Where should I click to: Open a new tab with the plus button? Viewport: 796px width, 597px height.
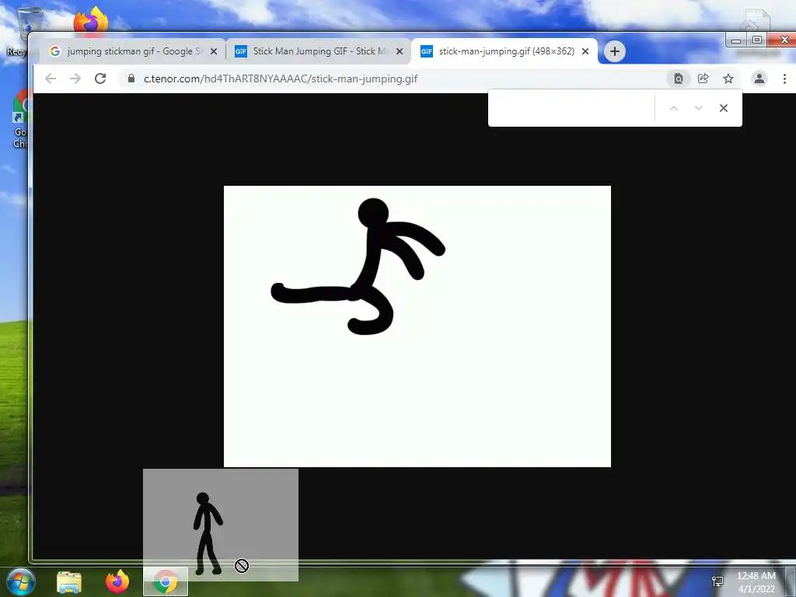pos(614,51)
